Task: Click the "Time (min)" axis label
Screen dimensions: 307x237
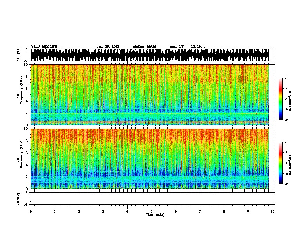Action: point(155,215)
